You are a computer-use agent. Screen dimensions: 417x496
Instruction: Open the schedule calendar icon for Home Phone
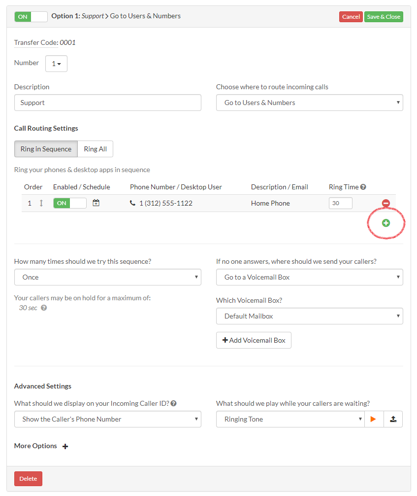tap(96, 203)
